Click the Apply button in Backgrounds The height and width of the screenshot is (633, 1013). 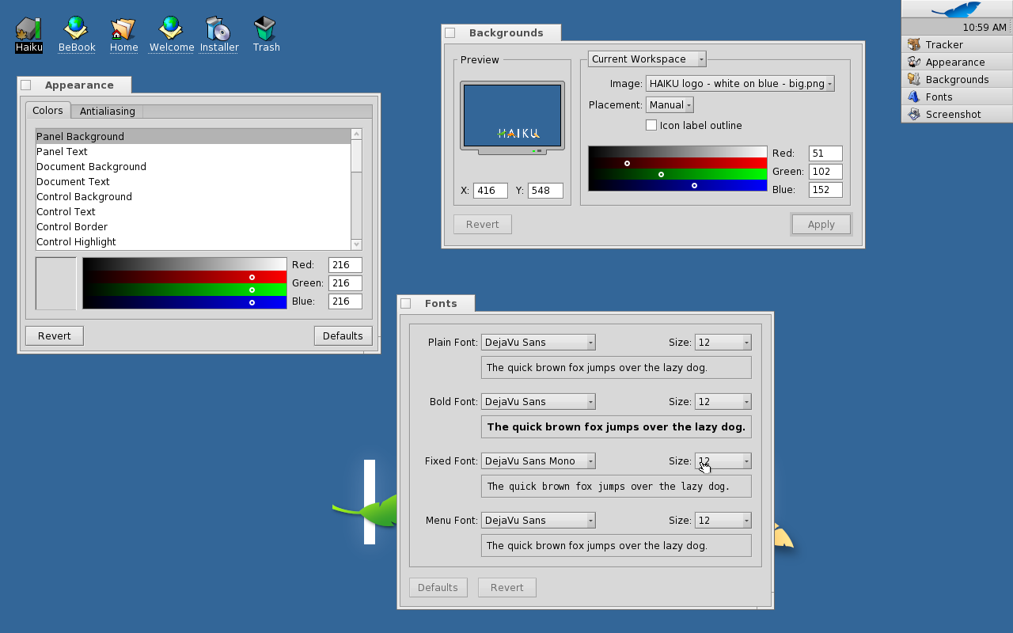tap(821, 225)
